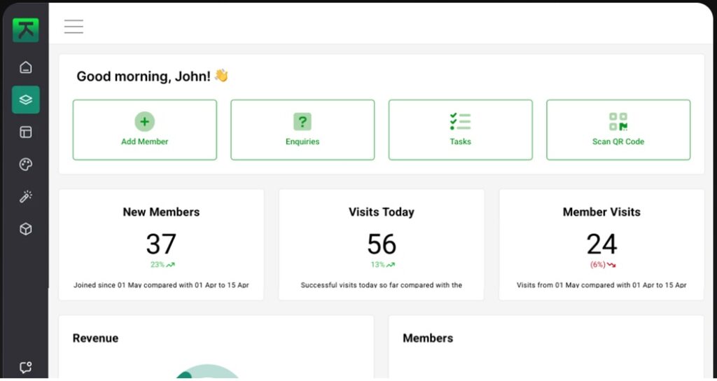The height and width of the screenshot is (381, 717).
Task: Go to Home in sidebar
Action: [x=26, y=67]
